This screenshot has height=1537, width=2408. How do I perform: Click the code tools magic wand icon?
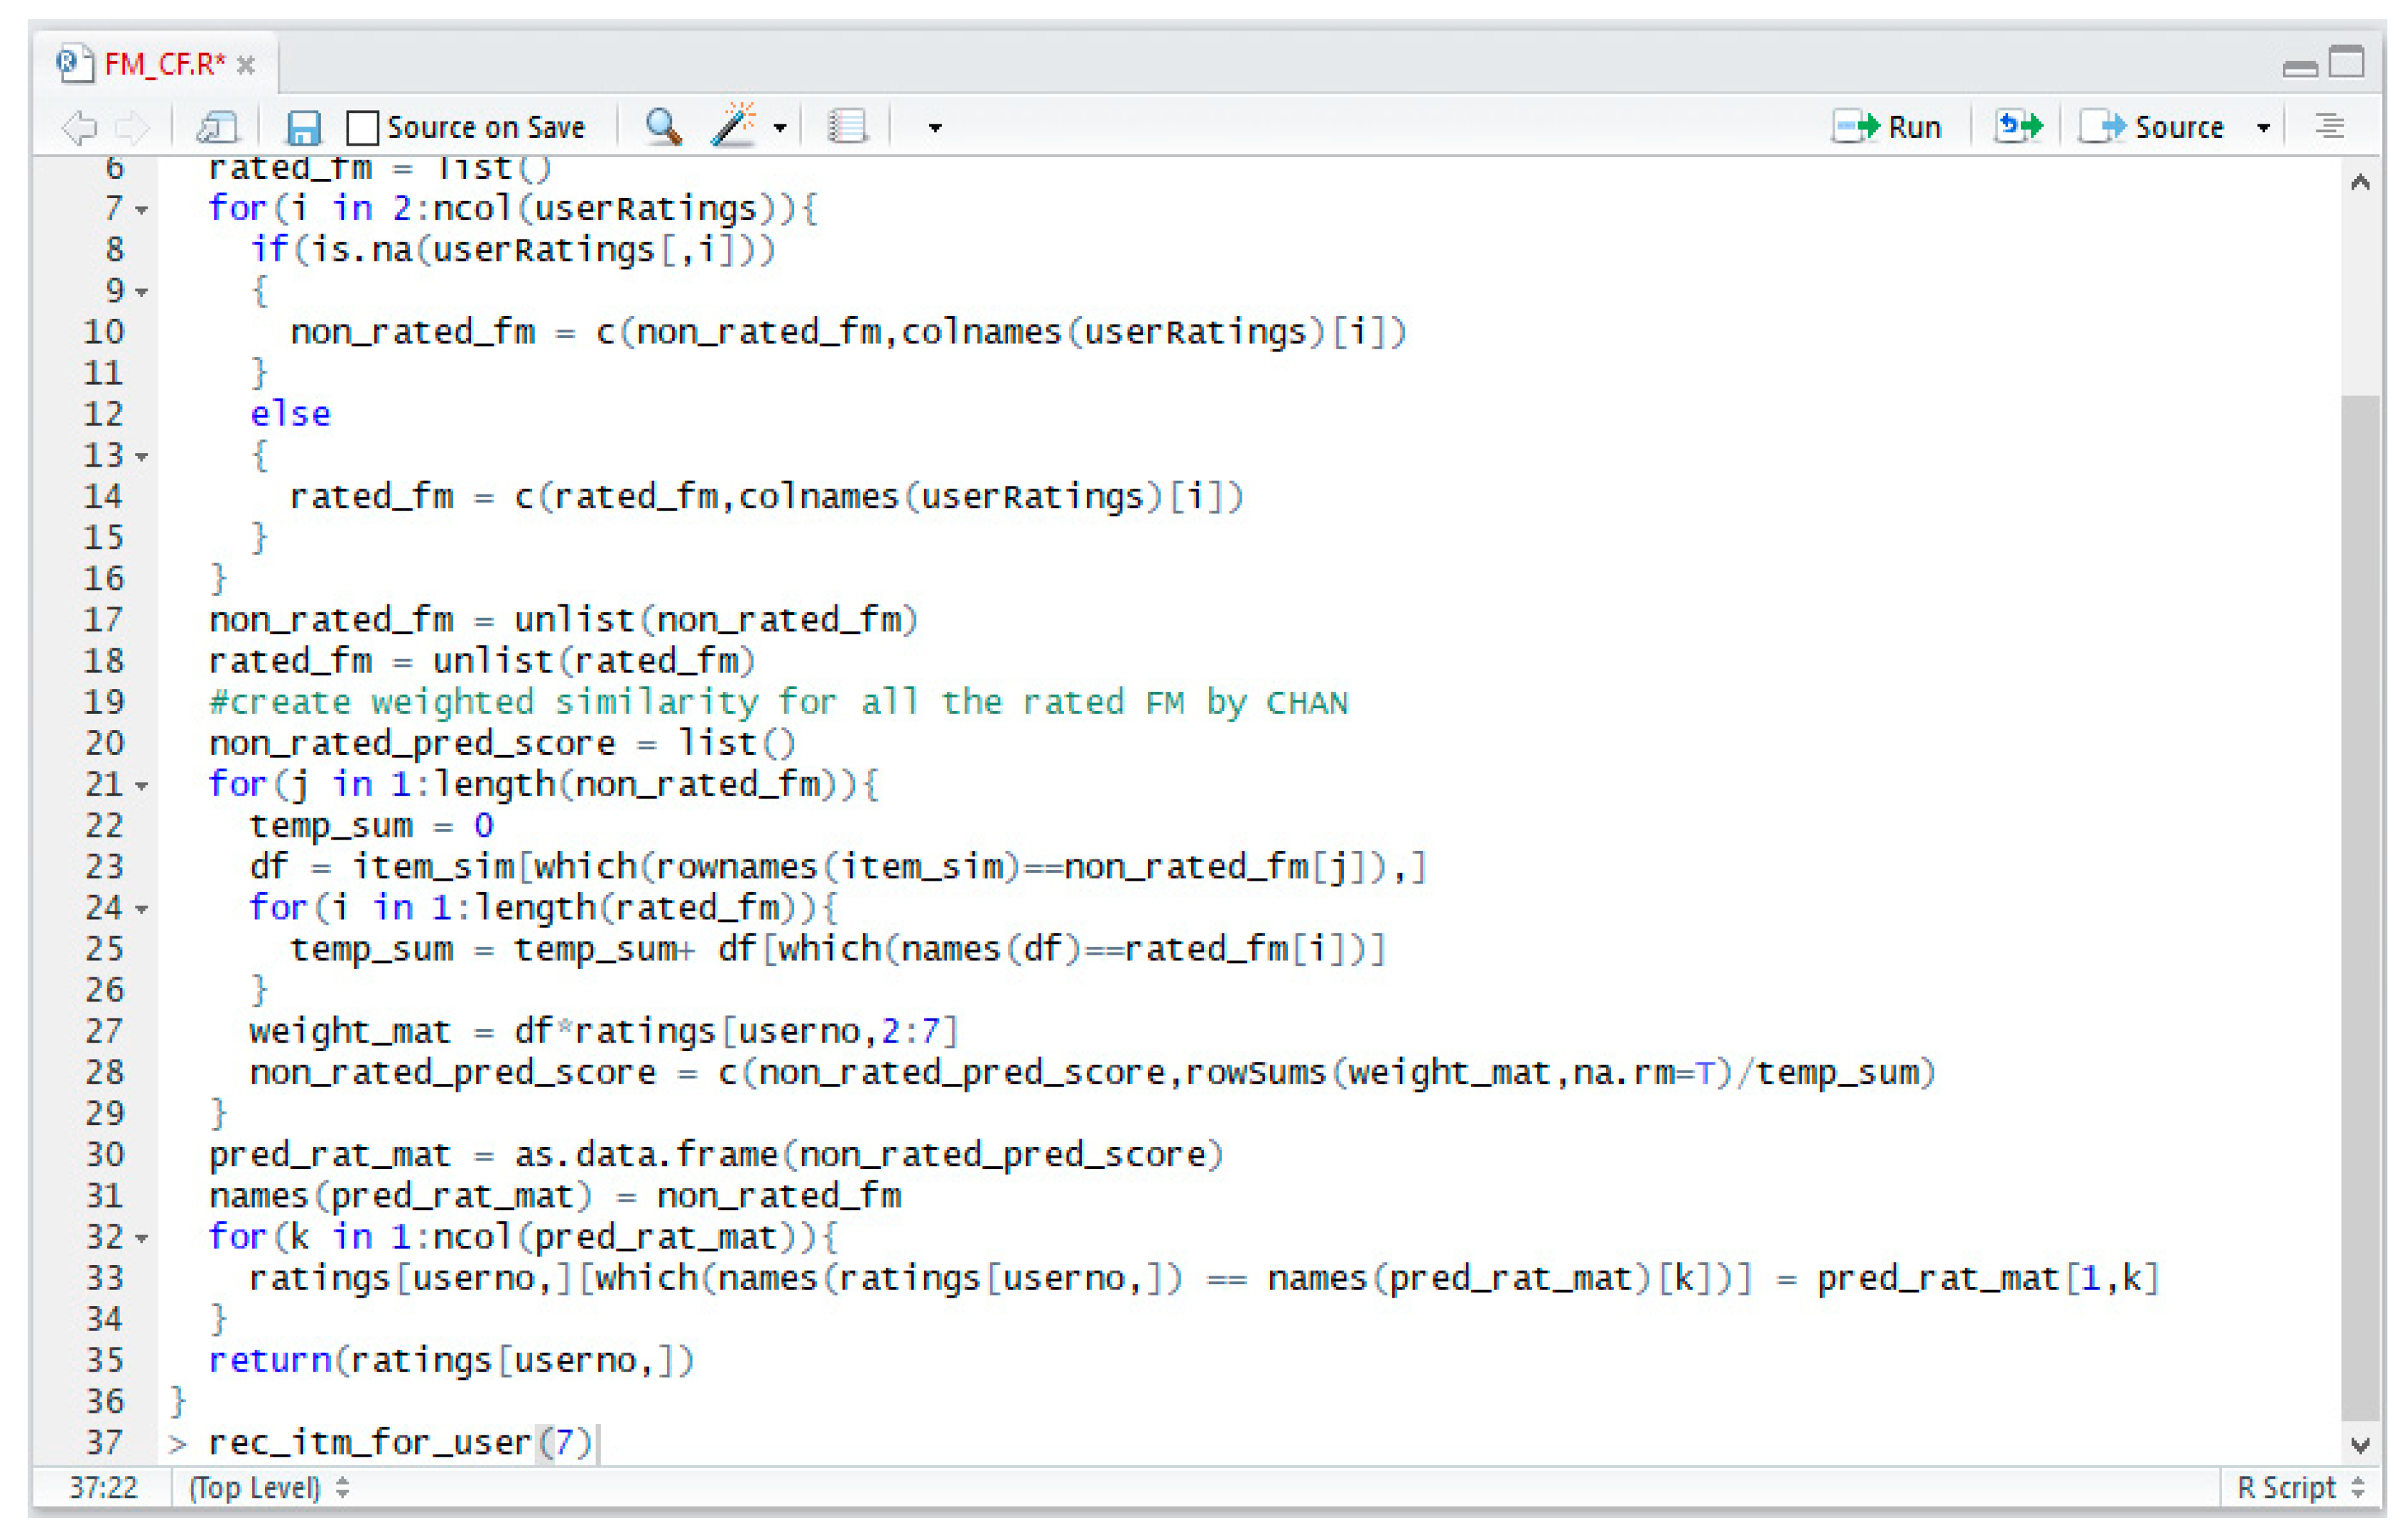click(733, 126)
